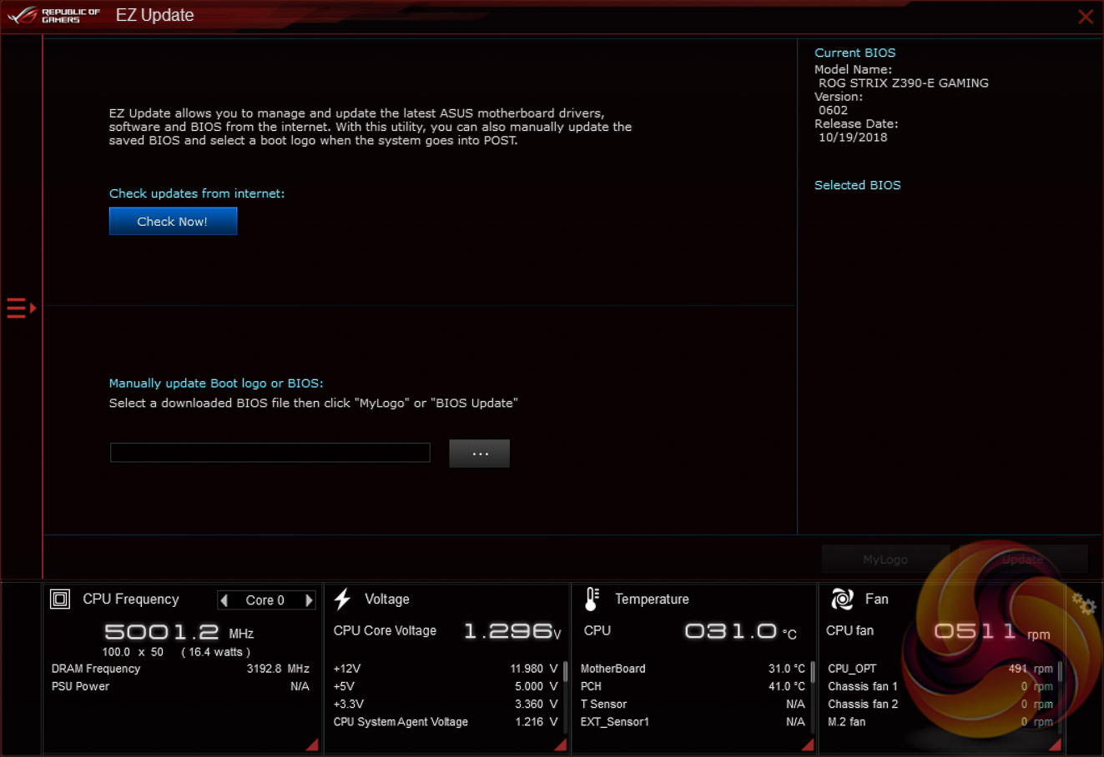1104x757 pixels.
Task: Click the +3.3V voltage row
Action: click(446, 704)
